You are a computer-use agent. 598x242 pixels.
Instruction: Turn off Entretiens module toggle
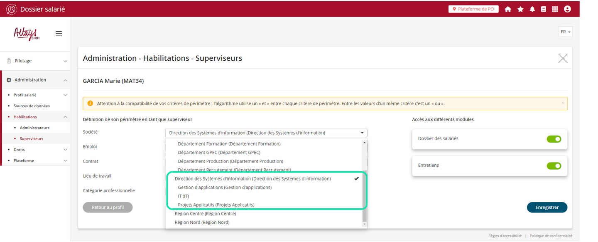(x=554, y=166)
